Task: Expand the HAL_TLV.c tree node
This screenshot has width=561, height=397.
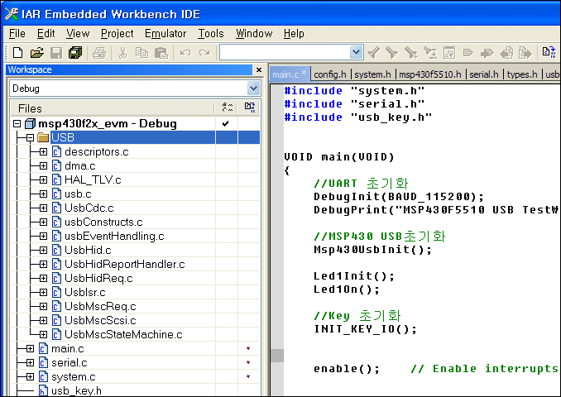Action: (x=43, y=180)
